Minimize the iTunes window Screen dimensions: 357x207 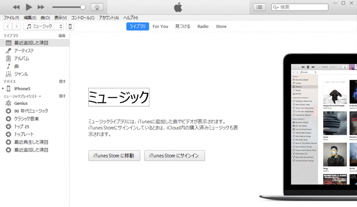335,3
